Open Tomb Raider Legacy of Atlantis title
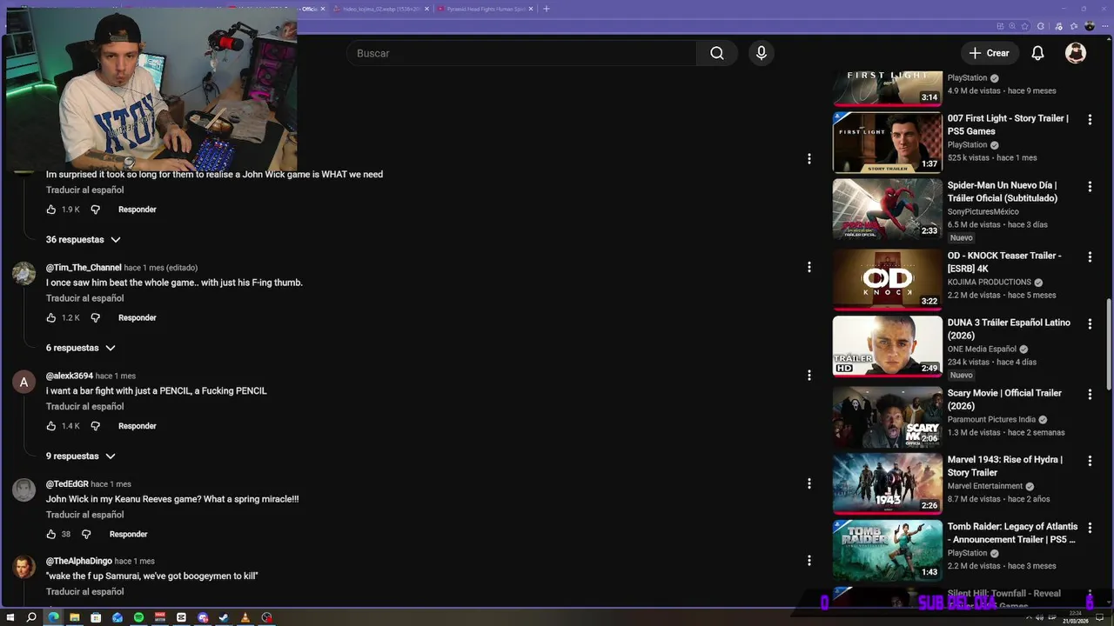This screenshot has height=626, width=1114. [x=1012, y=533]
